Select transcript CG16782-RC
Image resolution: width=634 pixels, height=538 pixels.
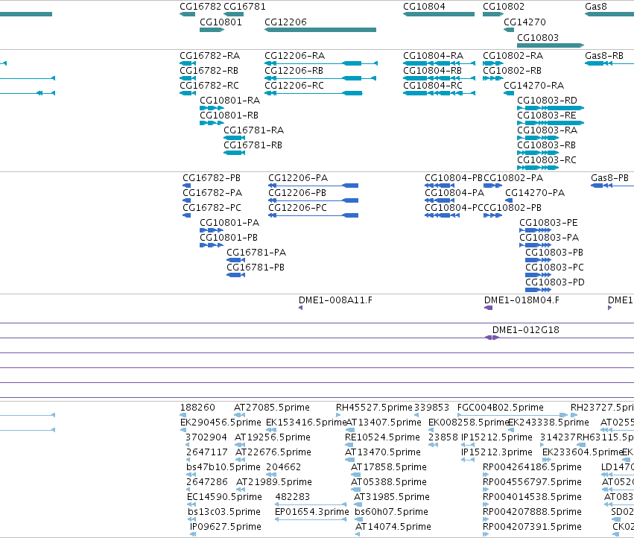click(x=209, y=86)
